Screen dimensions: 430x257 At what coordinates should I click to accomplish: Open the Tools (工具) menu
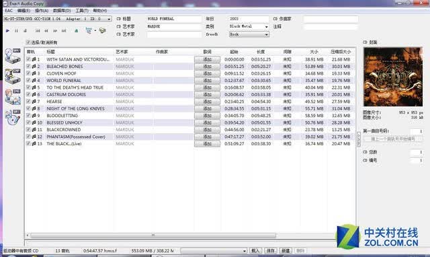pyautogui.click(x=82, y=11)
